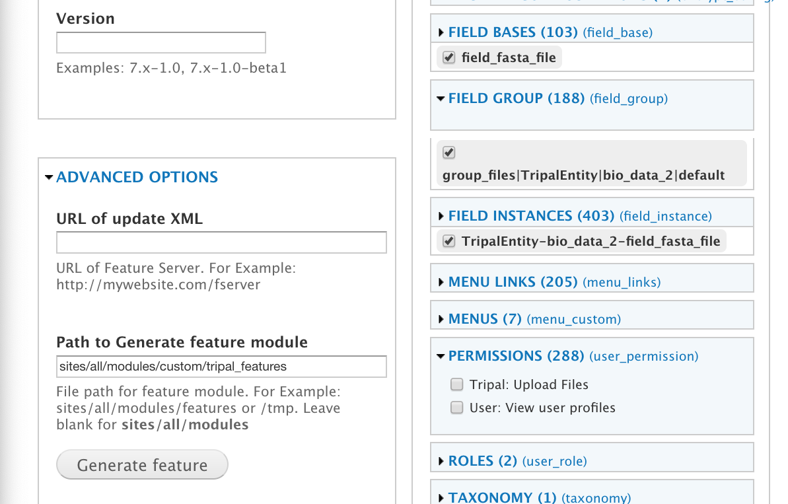Uncheck group_files TripalEntity bio_data_2 default checkbox
Image resolution: width=788 pixels, height=504 pixels.
(449, 153)
